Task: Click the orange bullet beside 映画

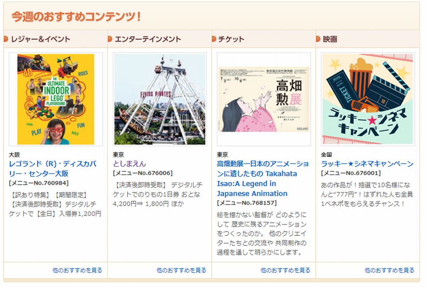Action: pyautogui.click(x=318, y=39)
